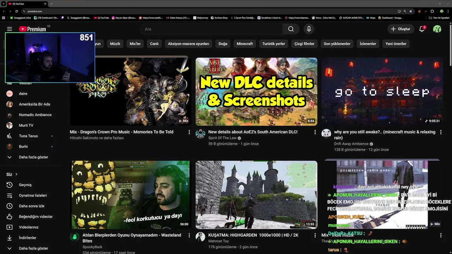The image size is (452, 254).
Task: Select the İzlenenler filter chip
Action: point(368,44)
